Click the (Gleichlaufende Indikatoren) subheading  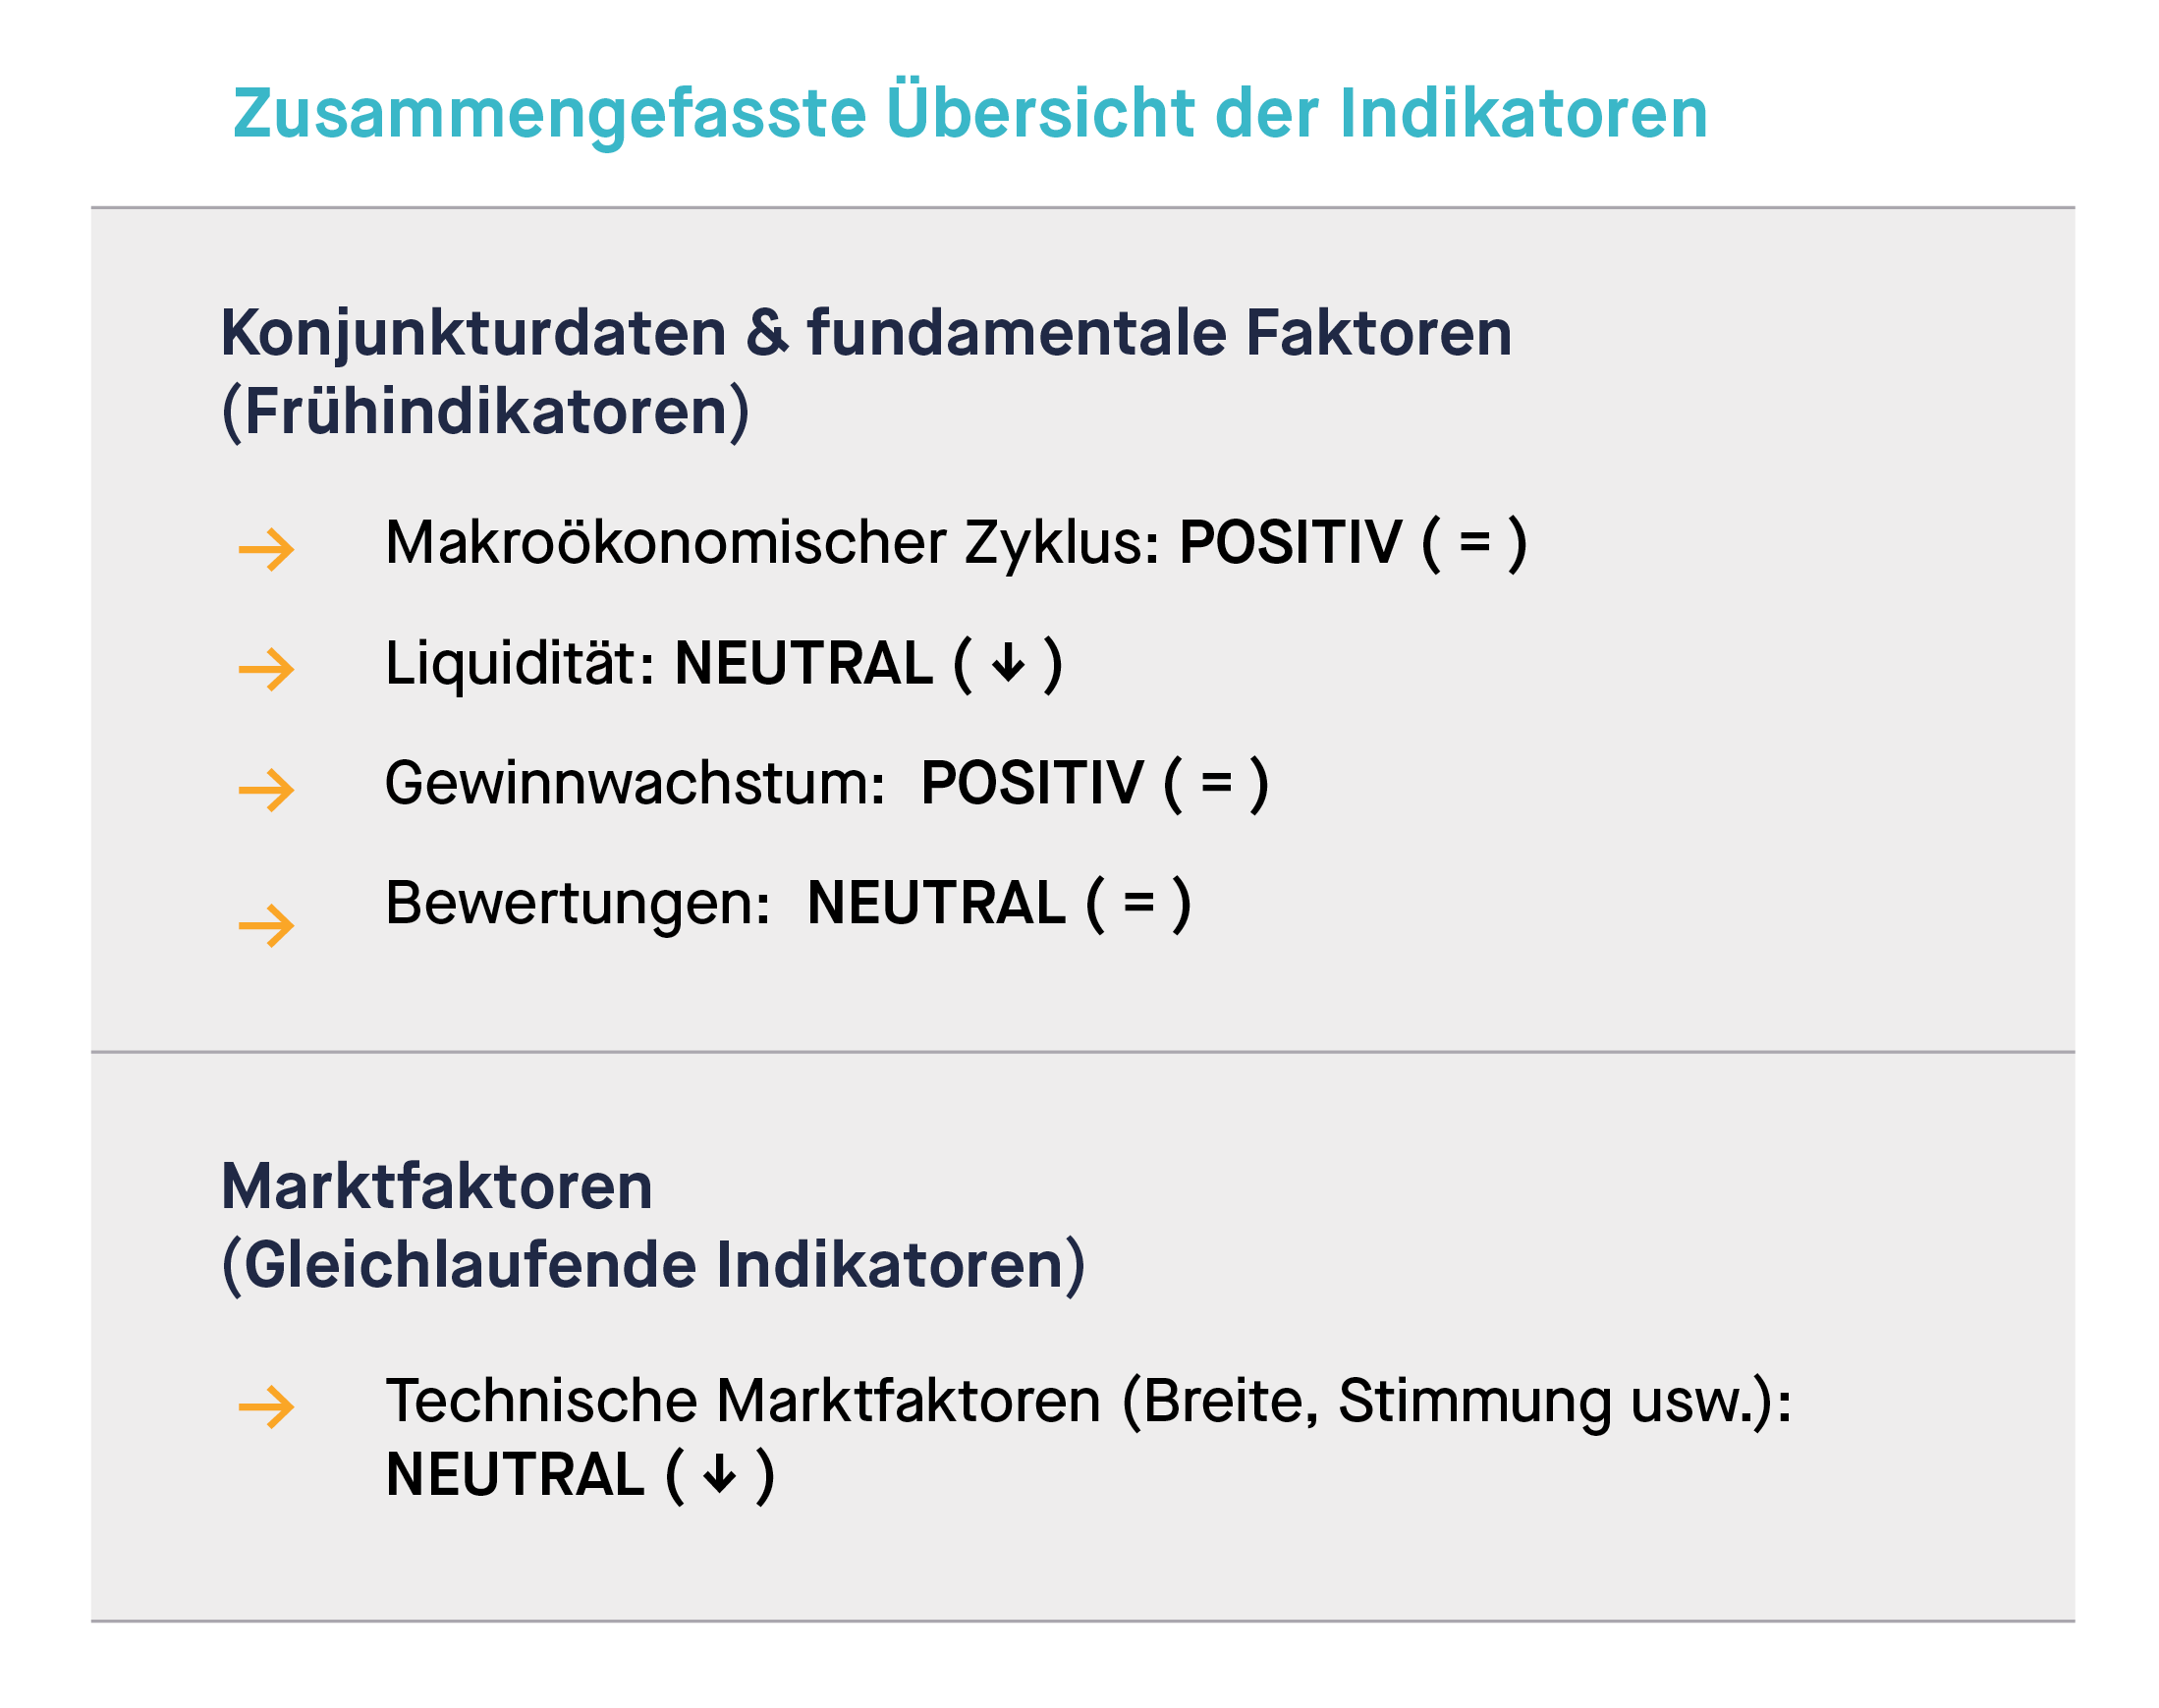click(653, 1266)
